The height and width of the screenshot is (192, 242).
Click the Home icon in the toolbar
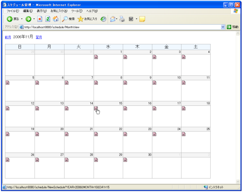pos(56,19)
